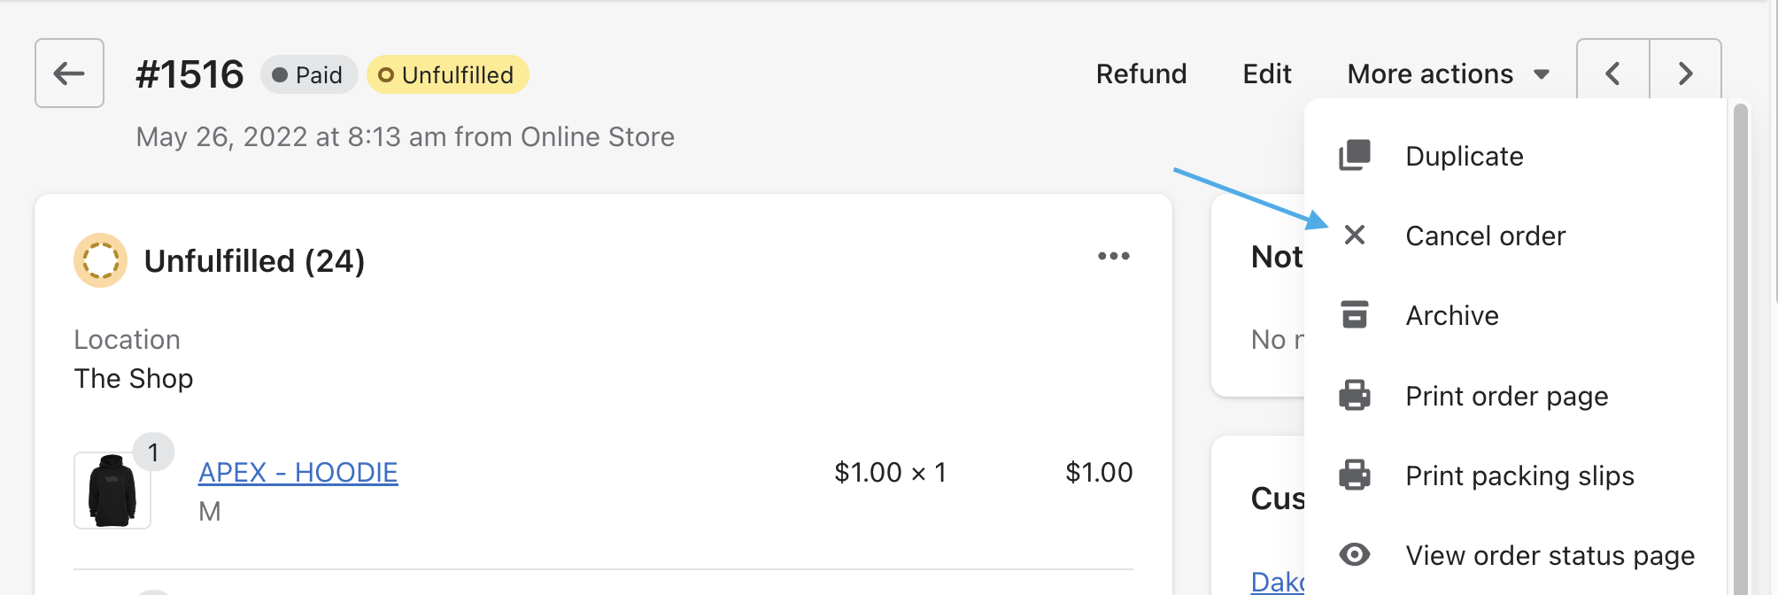
Task: Click printer icon for packing slips
Action: click(1354, 475)
